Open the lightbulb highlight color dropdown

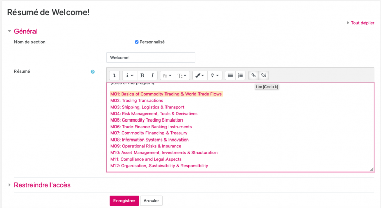pyautogui.click(x=215, y=75)
